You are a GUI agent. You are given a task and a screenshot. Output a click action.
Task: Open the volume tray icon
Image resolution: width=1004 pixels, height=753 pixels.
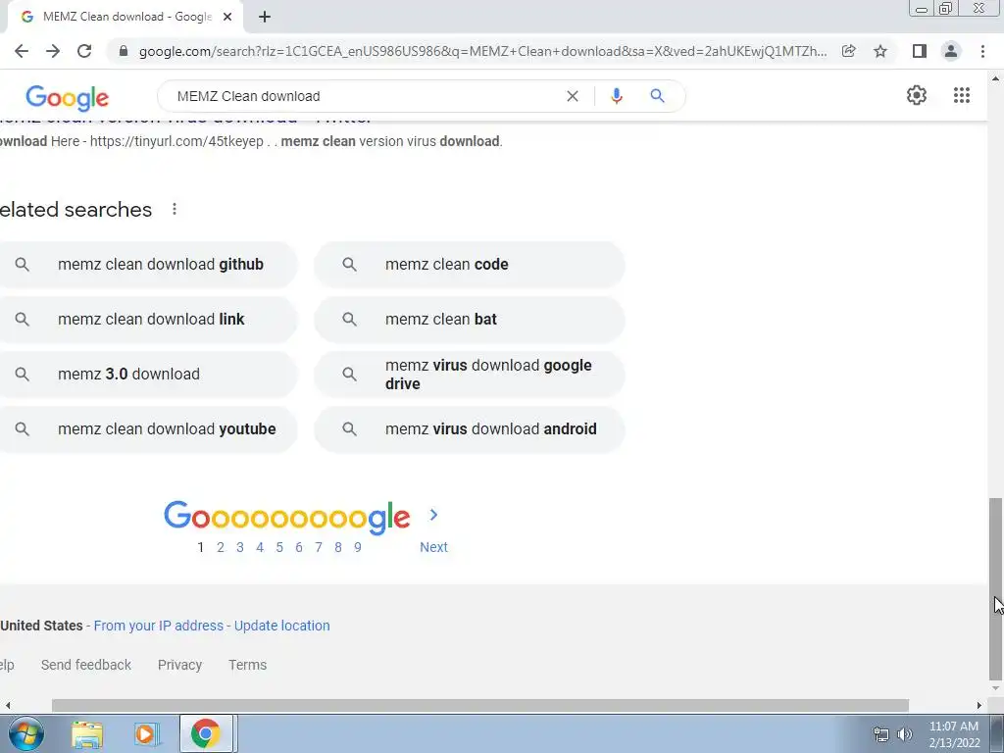point(905,734)
